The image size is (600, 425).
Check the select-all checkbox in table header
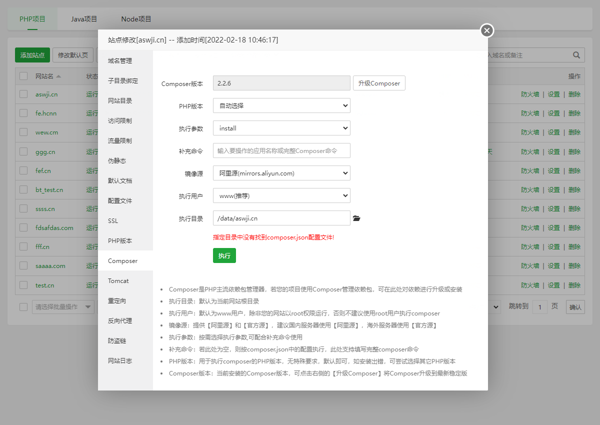coord(22,75)
